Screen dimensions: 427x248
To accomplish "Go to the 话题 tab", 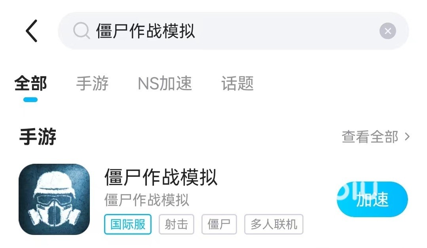I will [237, 83].
